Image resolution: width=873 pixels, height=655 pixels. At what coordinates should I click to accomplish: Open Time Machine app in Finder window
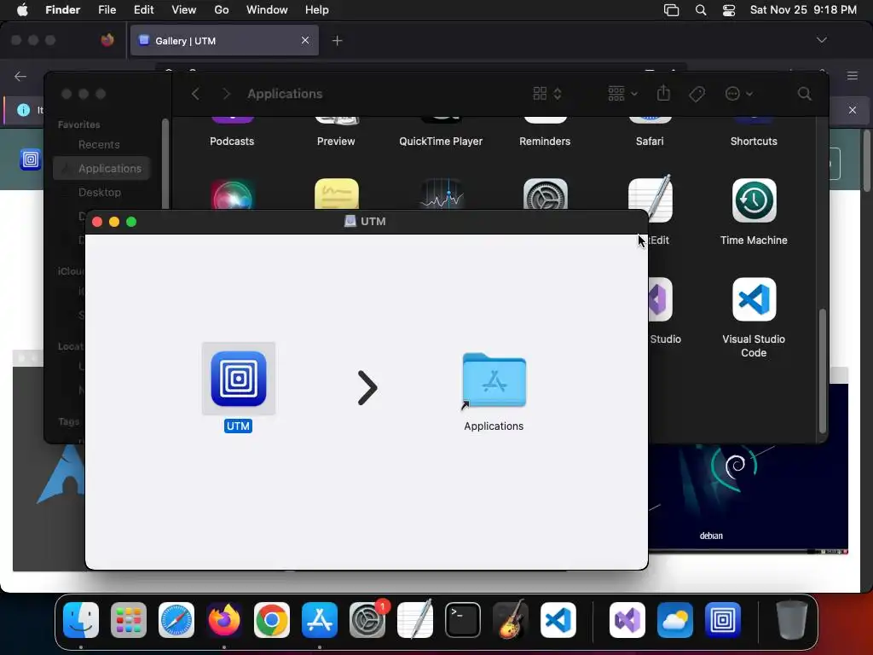coord(754,200)
